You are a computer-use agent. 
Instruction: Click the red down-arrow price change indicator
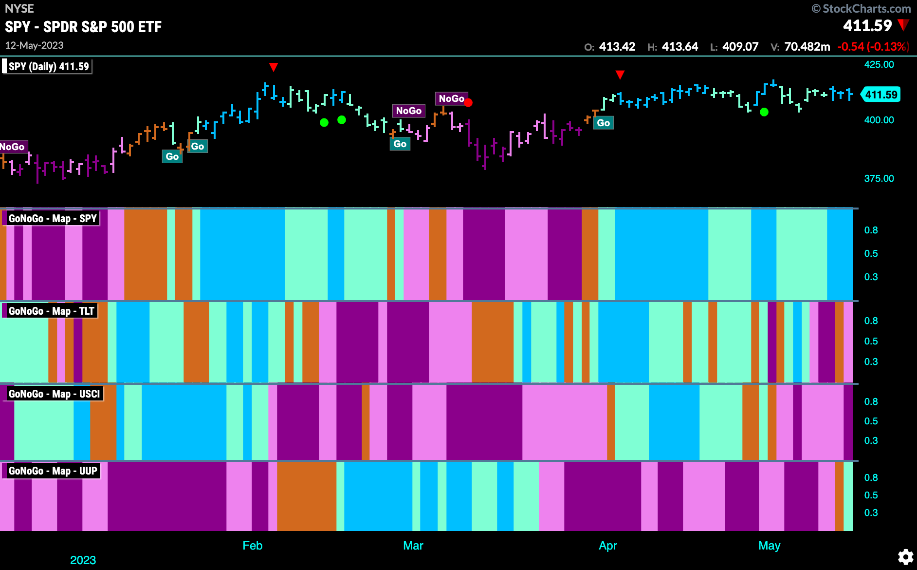tap(903, 25)
